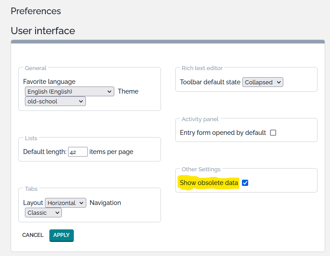Open the Navigation dropdown set to Classic
Screen dimensions: 330x256
(43, 213)
